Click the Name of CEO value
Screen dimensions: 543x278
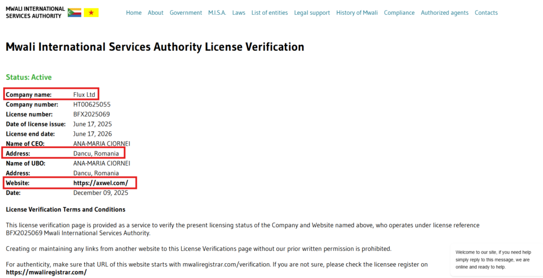tap(102, 144)
